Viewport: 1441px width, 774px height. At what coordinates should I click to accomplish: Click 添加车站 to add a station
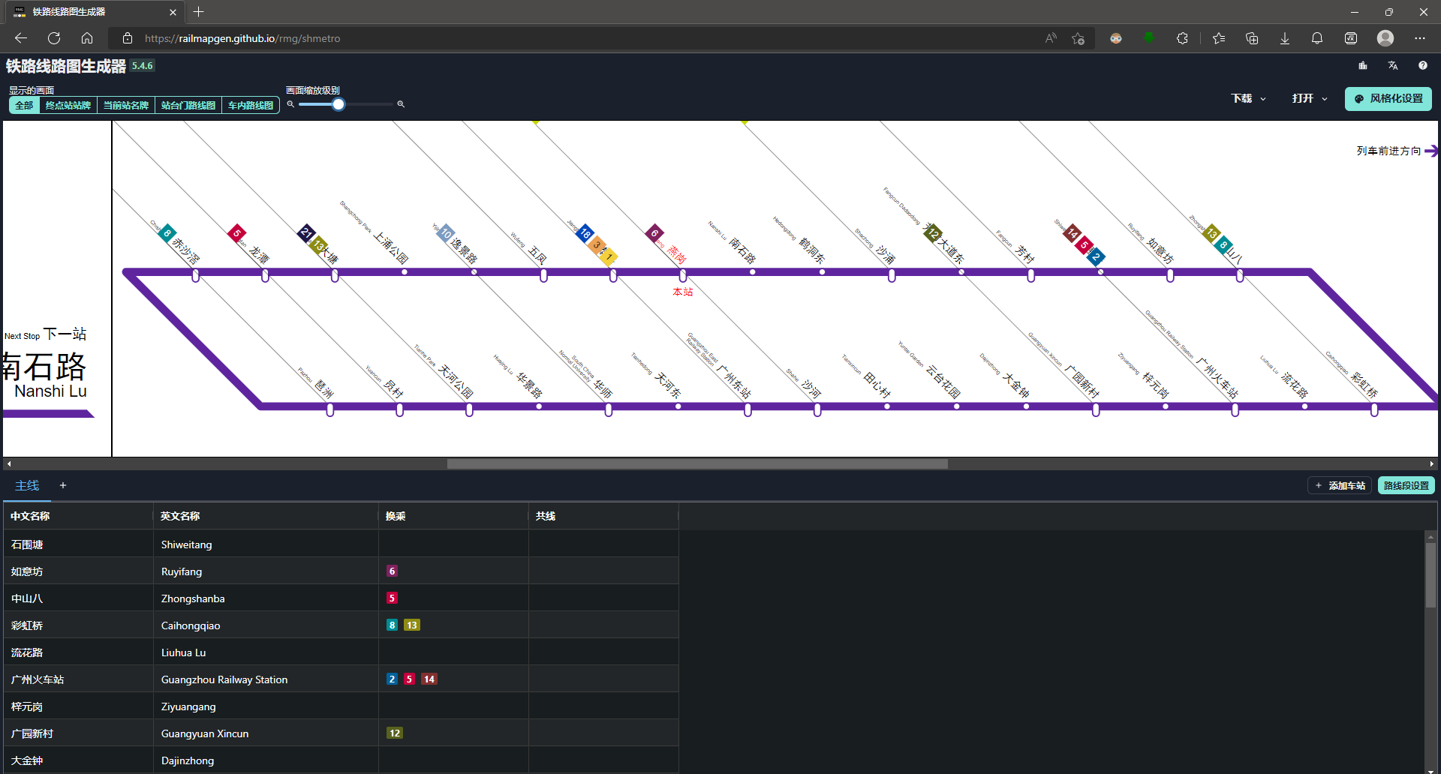click(x=1339, y=485)
